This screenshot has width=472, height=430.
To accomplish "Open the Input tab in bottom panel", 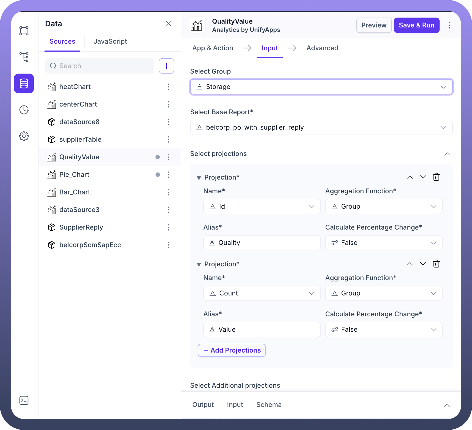I will [x=235, y=405].
